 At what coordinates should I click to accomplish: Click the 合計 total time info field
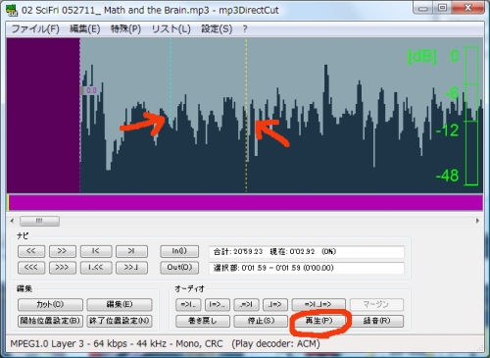tap(307, 252)
